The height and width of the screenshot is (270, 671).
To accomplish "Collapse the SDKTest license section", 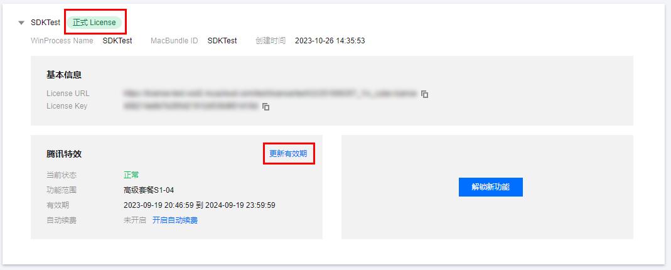I will 21,23.
